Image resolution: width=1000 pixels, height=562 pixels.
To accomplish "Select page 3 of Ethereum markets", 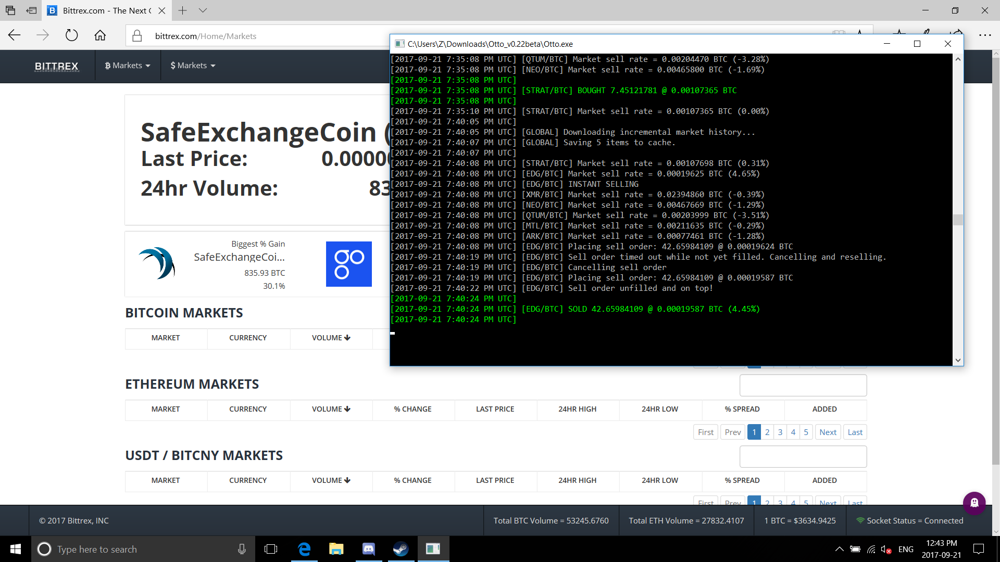I will tap(780, 432).
